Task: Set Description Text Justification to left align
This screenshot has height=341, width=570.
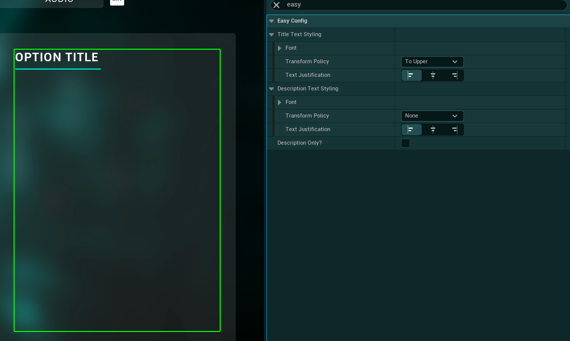Action: click(x=411, y=129)
